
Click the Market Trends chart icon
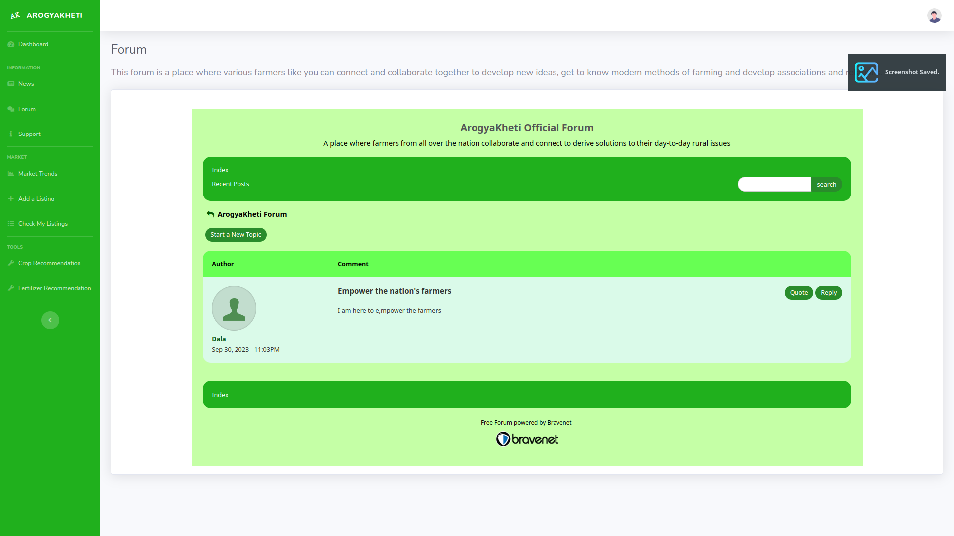[11, 174]
